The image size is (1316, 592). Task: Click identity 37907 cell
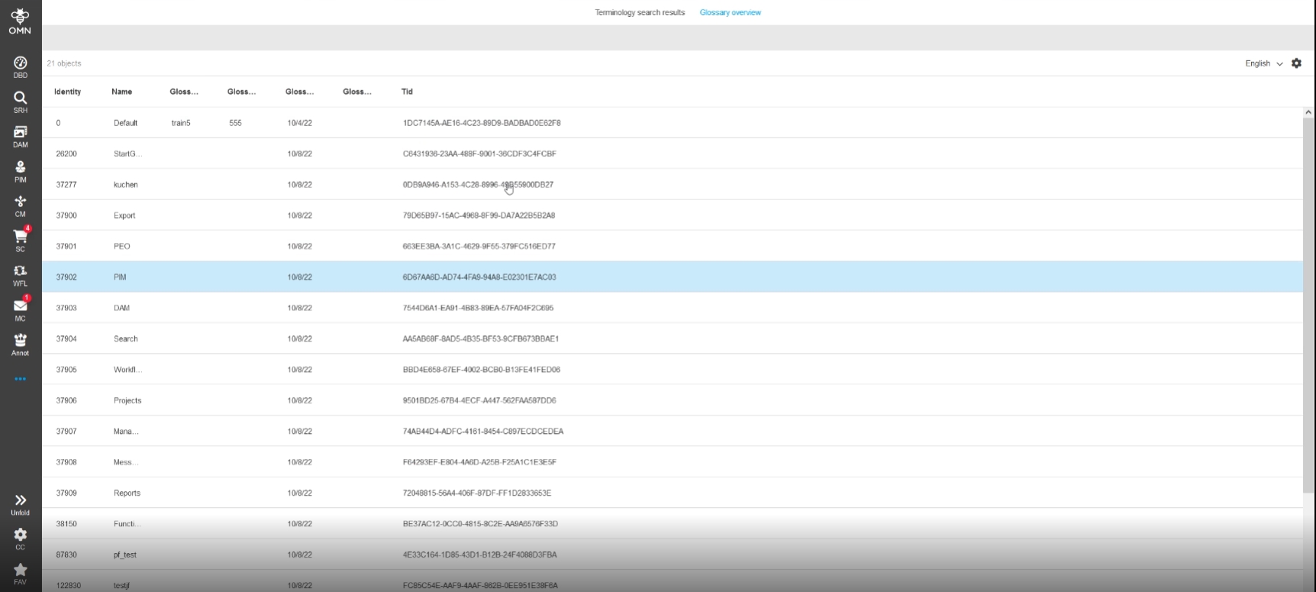66,432
